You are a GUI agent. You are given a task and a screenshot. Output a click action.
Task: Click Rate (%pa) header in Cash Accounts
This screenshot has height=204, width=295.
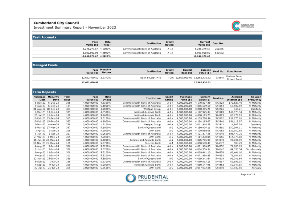107,44
